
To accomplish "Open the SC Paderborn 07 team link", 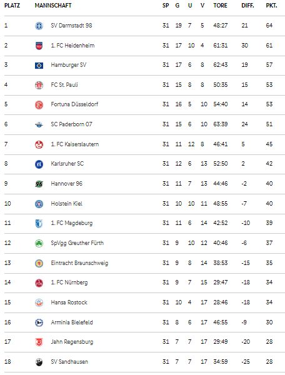I will click(x=71, y=124).
